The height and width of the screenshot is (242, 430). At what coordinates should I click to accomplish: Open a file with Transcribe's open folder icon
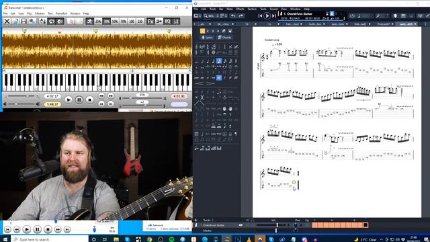[x=15, y=21]
